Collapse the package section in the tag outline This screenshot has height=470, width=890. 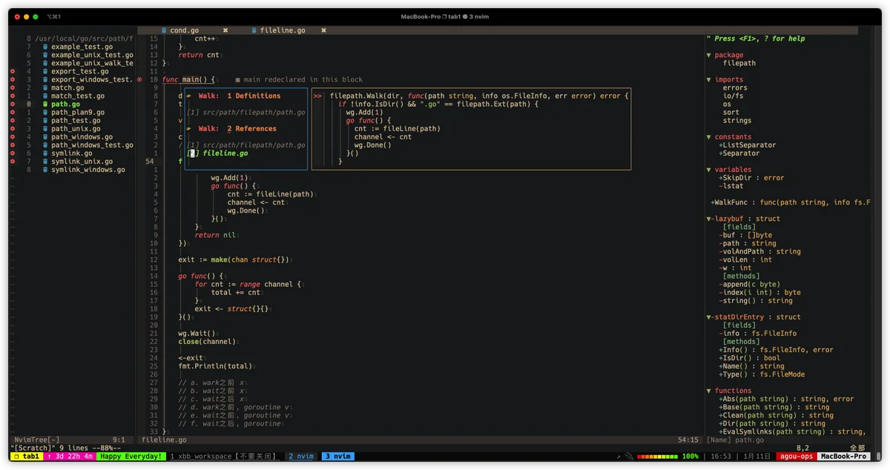point(709,55)
